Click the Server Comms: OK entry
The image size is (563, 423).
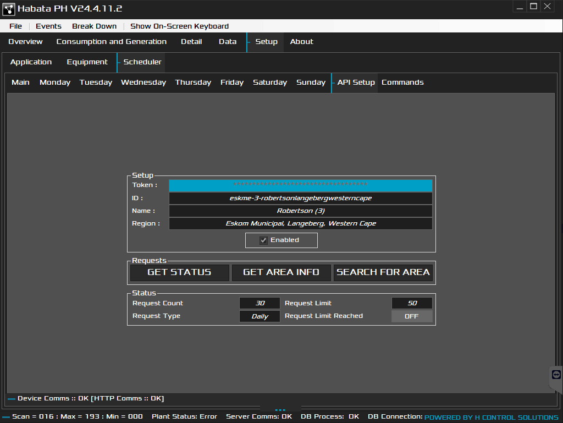click(x=259, y=416)
